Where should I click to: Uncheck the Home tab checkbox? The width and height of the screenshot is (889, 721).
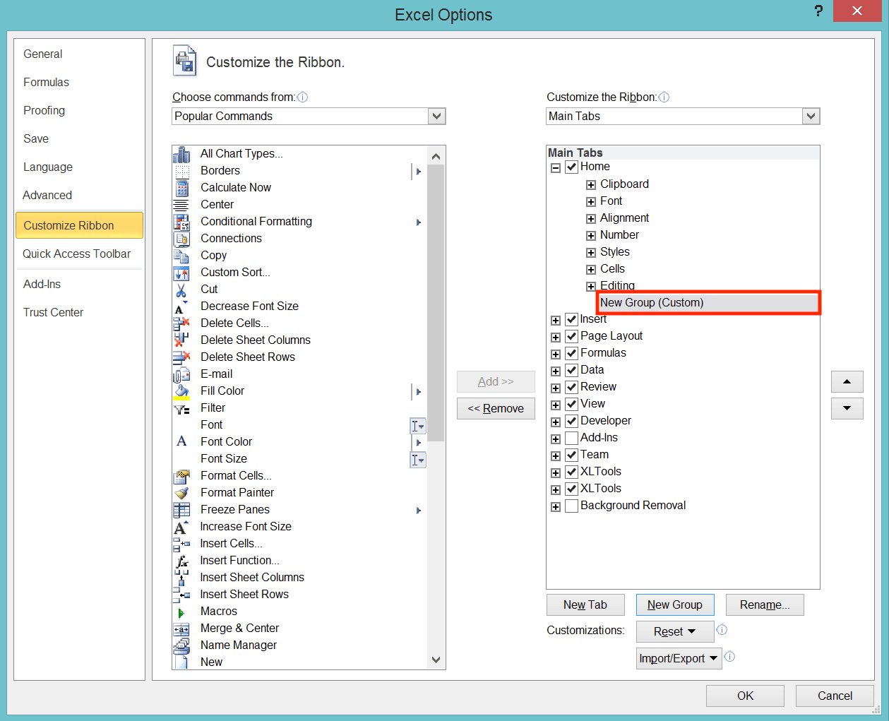[572, 167]
